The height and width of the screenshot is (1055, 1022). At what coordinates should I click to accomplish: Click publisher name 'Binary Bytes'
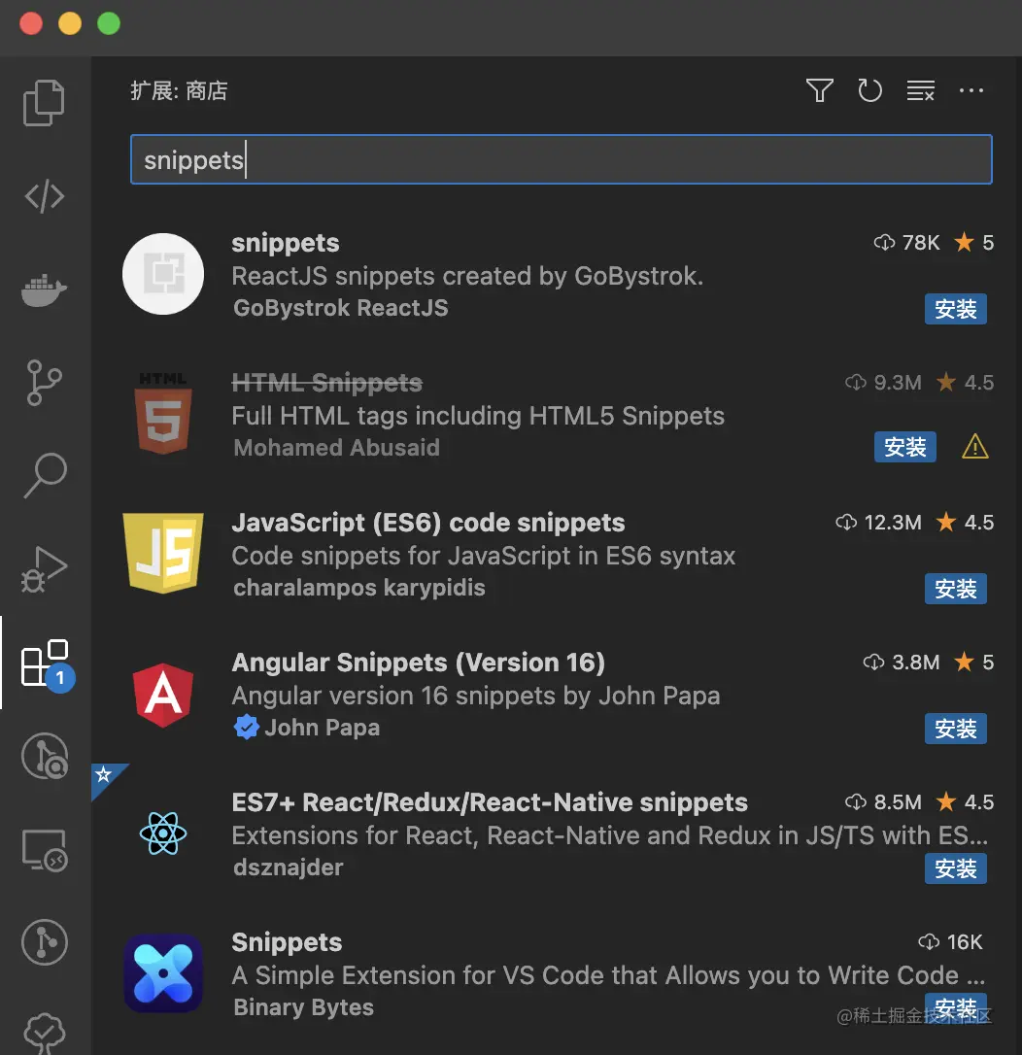303,1008
